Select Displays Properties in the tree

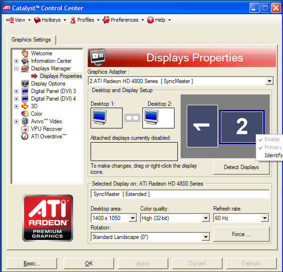[x=61, y=76]
